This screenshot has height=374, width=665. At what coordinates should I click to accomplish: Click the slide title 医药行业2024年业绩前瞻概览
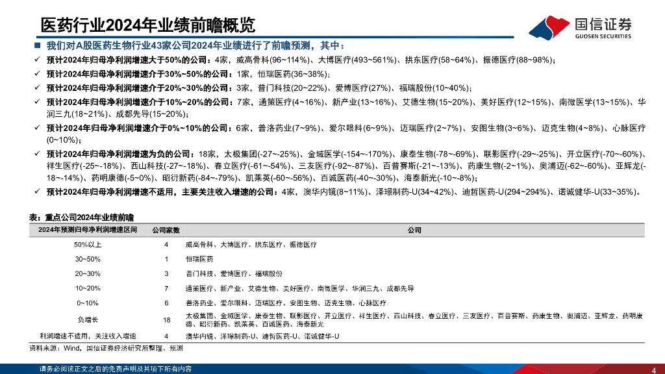(147, 25)
